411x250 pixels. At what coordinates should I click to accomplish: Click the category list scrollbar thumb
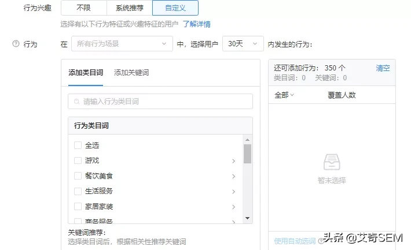click(x=247, y=154)
